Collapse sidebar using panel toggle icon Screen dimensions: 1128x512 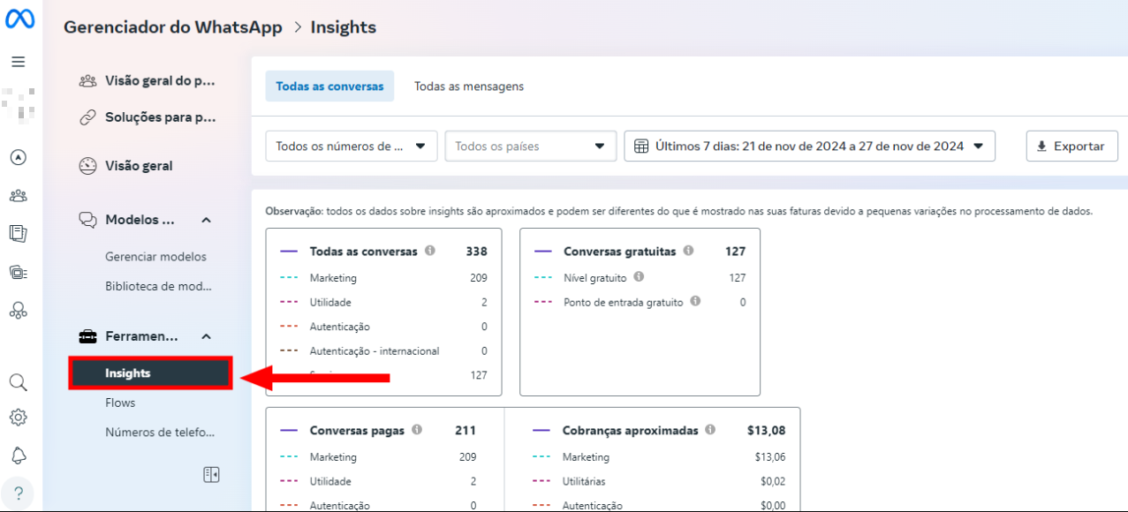pos(211,475)
